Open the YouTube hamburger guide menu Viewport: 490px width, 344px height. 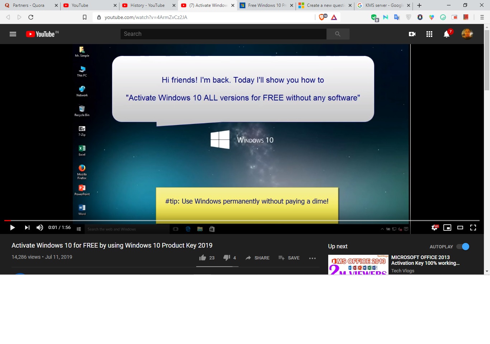(13, 34)
